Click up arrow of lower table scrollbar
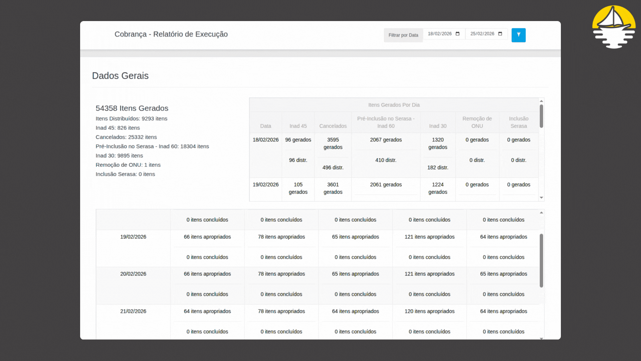Screen dimensions: 641x361 click(x=542, y=213)
